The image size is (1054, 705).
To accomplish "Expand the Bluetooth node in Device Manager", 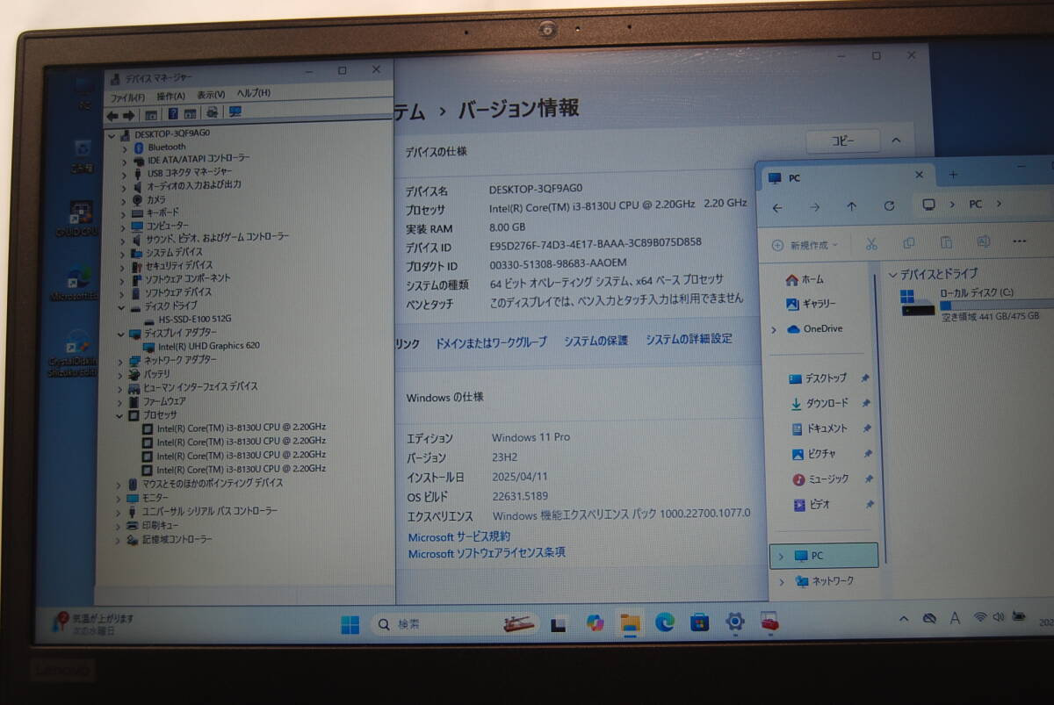I will pyautogui.click(x=124, y=148).
